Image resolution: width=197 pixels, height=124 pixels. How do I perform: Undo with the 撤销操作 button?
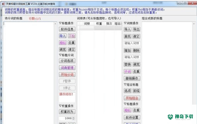[x=132, y=78]
